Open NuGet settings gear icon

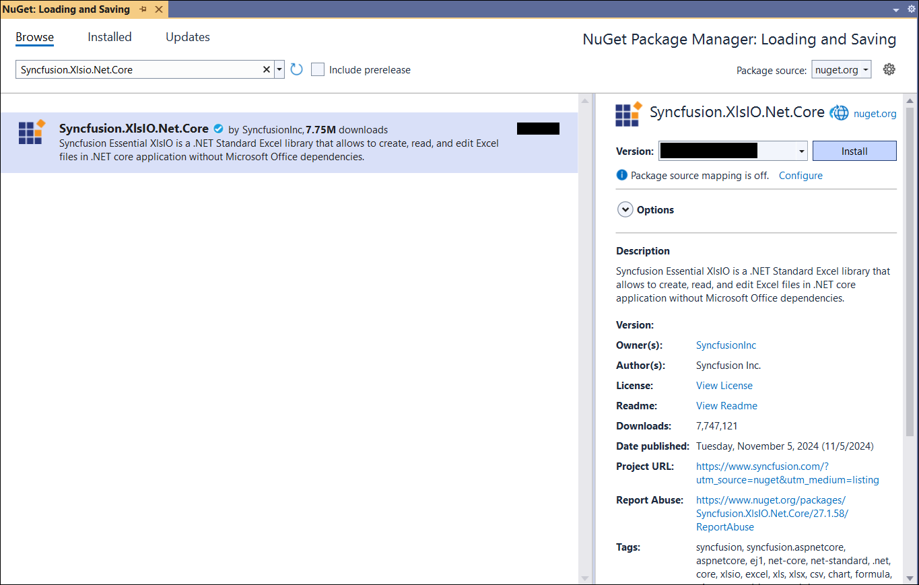(x=889, y=69)
